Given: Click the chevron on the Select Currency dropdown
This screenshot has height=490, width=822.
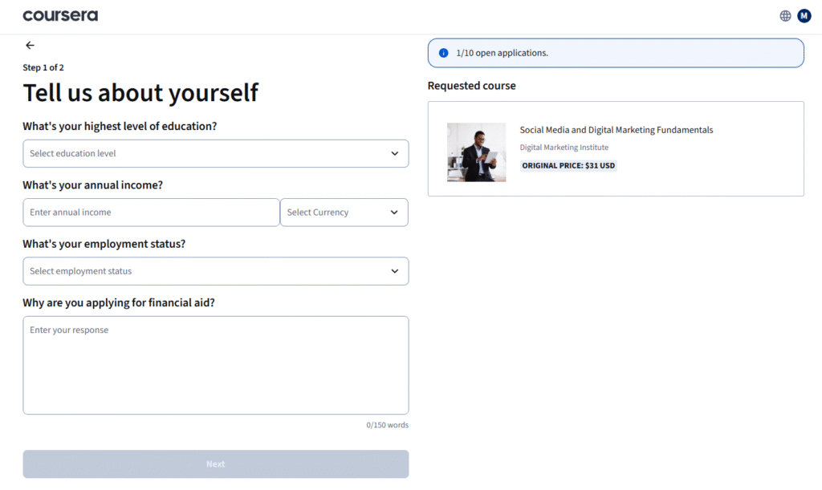Looking at the screenshot, I should tap(394, 212).
